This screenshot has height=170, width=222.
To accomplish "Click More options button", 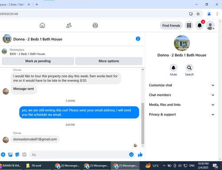I will point(109,61).
